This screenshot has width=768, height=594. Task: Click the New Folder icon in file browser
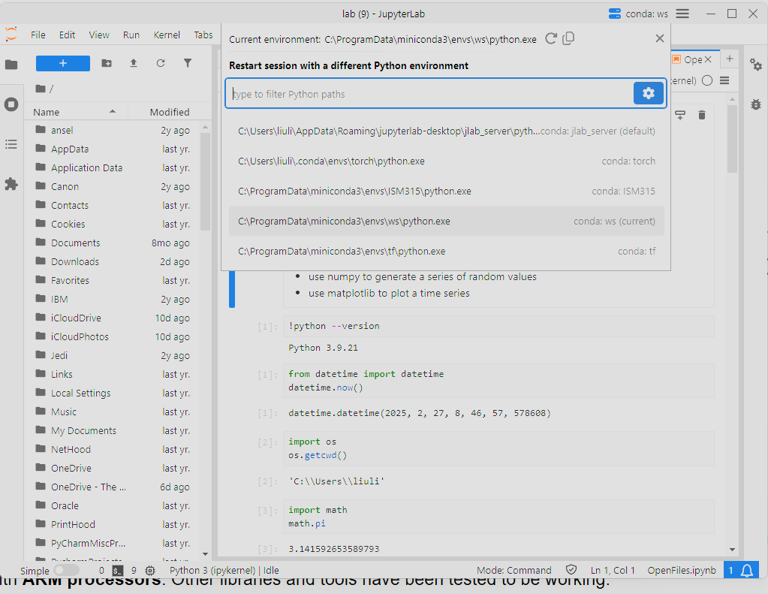[107, 64]
